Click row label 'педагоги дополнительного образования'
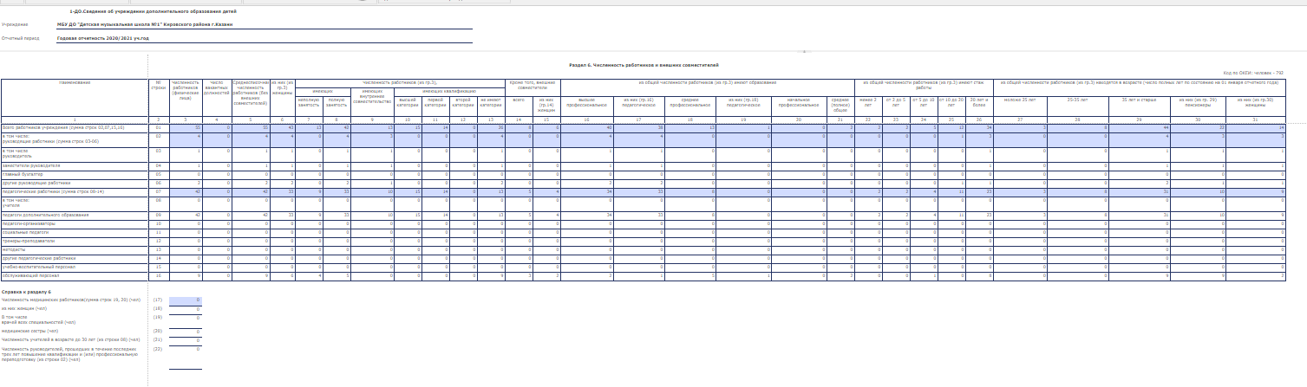 74,214
